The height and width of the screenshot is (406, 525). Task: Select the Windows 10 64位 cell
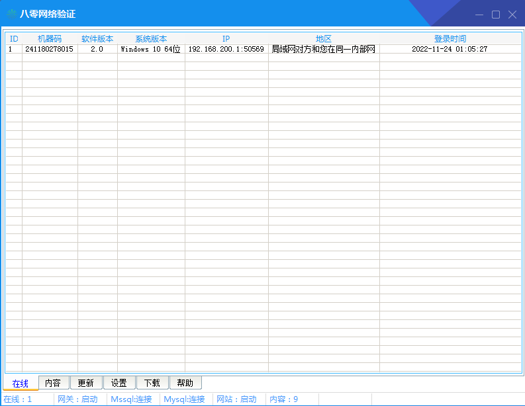tap(151, 49)
